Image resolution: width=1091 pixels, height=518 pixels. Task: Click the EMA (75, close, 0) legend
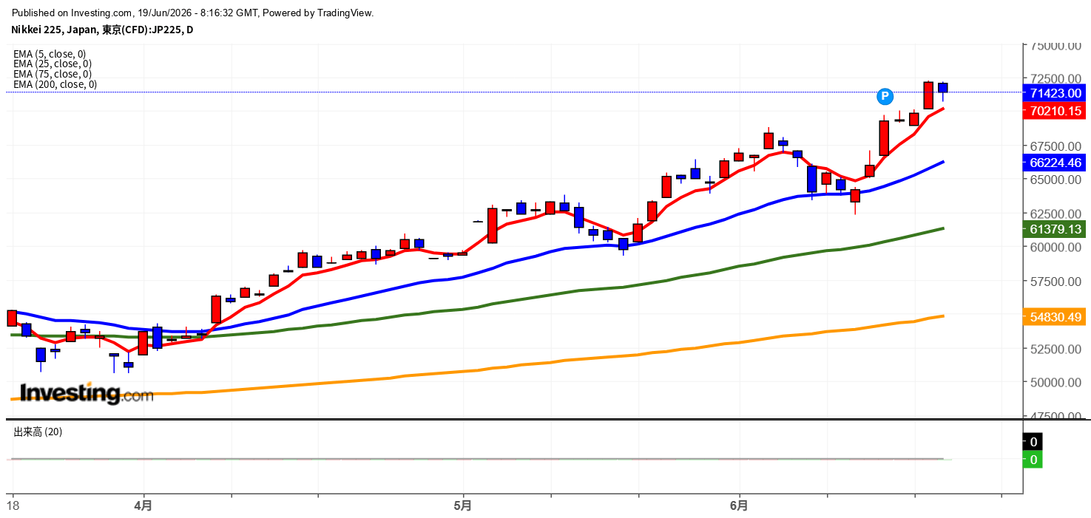point(53,74)
